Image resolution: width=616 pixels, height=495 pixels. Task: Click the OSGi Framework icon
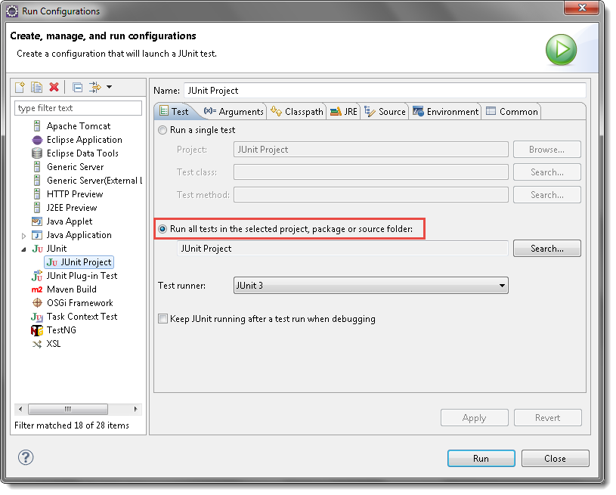click(37, 303)
